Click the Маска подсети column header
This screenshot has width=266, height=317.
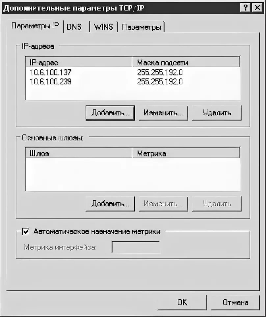click(x=186, y=63)
